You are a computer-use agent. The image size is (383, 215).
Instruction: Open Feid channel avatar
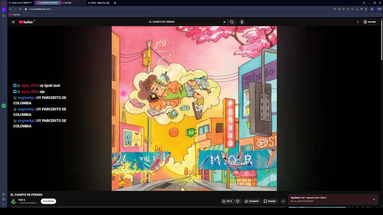pyautogui.click(x=13, y=201)
